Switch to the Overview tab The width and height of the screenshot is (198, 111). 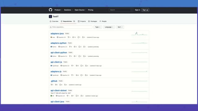coord(54,21)
